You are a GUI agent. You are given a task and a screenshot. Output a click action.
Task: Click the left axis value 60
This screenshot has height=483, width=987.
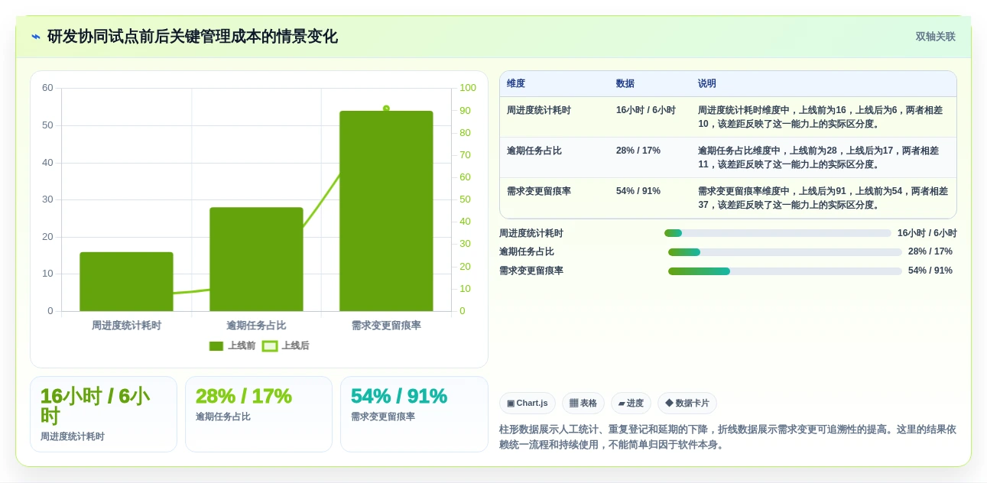[47, 88]
